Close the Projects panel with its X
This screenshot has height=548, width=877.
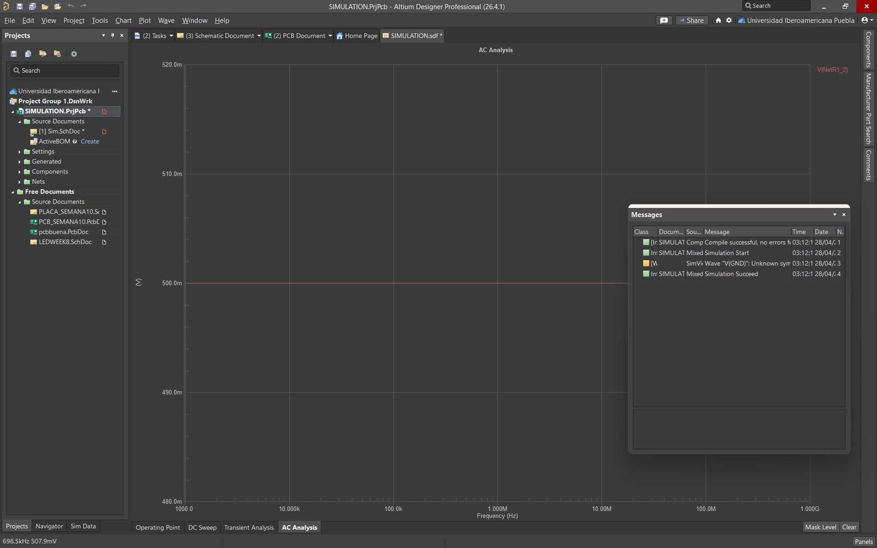pos(122,35)
